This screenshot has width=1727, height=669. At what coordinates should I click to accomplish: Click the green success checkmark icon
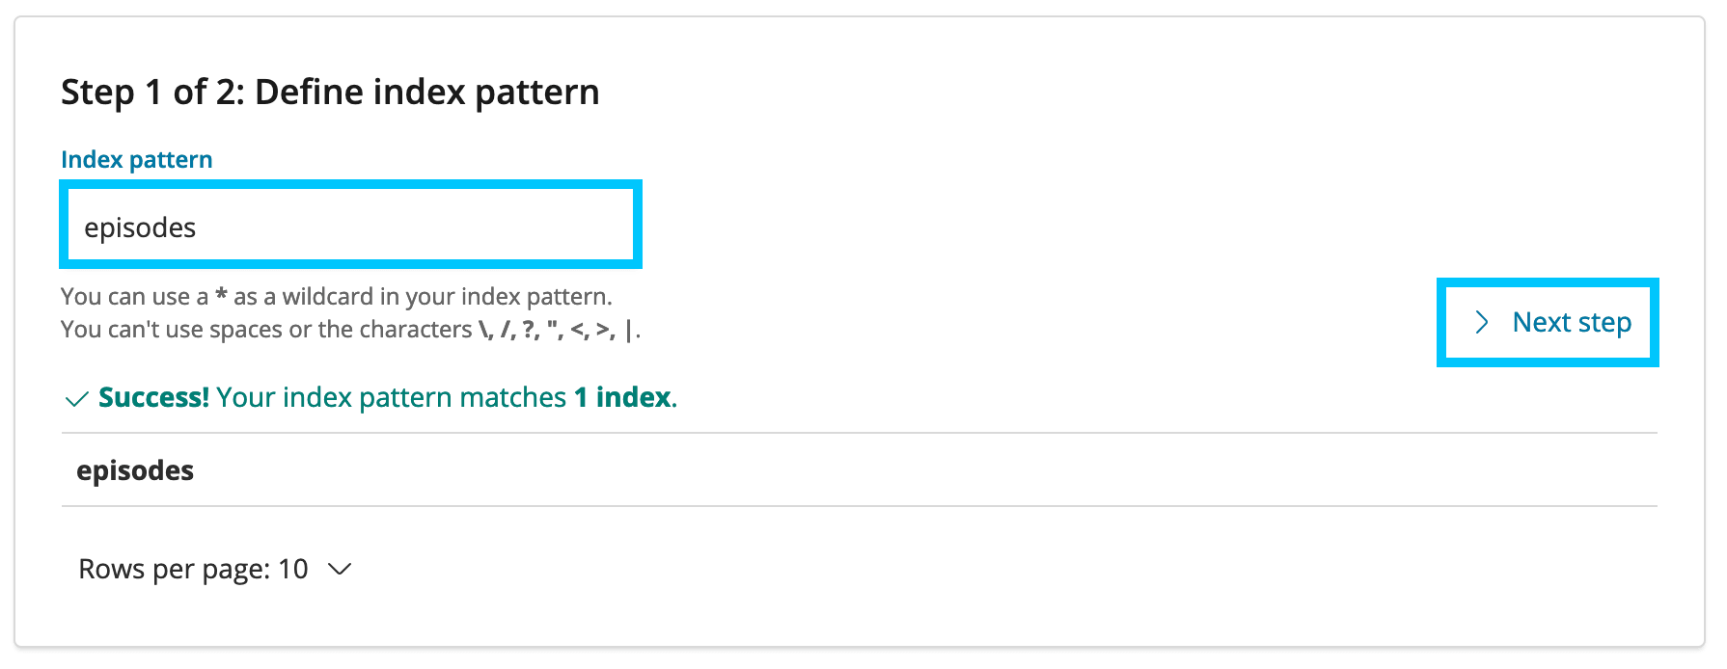76,399
